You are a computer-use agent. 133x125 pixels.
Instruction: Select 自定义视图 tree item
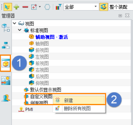pyautogui.click(x=41, y=96)
